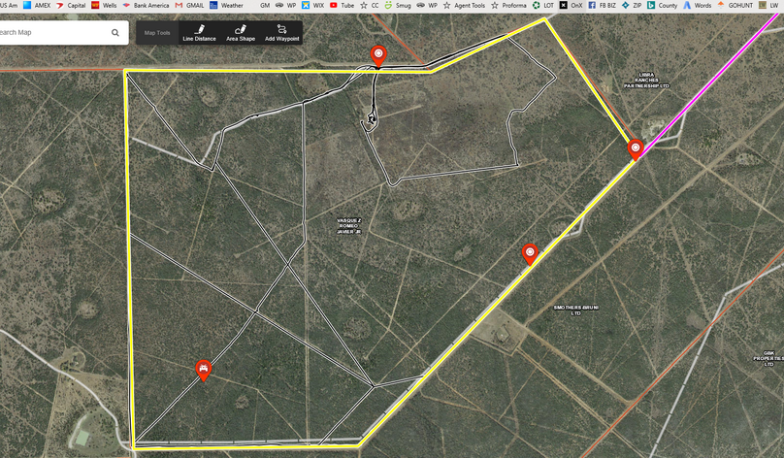Image resolution: width=784 pixels, height=458 pixels.
Task: Click the Vasquez Romeo Javier parcel label
Action: 348,226
